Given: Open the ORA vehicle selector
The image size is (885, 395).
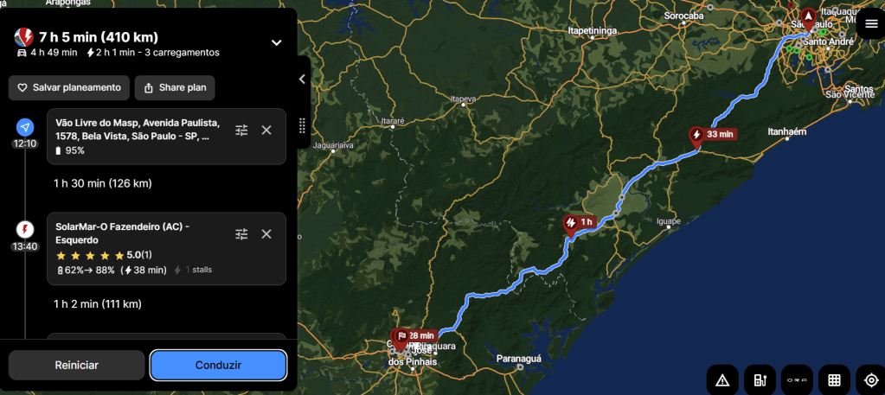Looking at the screenshot, I should 797,379.
